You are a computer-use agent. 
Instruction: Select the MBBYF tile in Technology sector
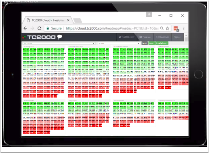coord(63,74)
